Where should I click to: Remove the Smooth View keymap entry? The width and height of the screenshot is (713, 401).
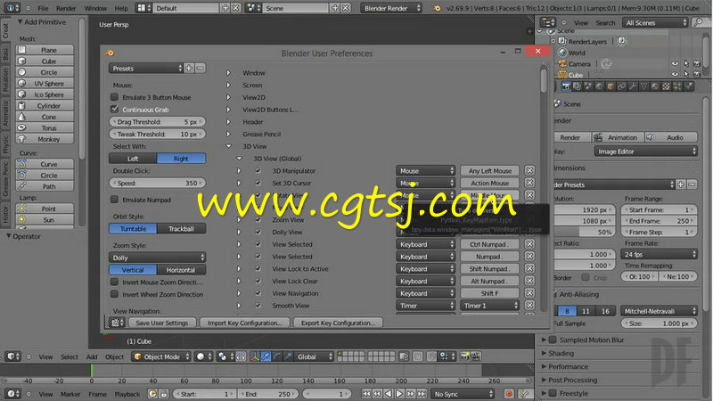coord(529,306)
